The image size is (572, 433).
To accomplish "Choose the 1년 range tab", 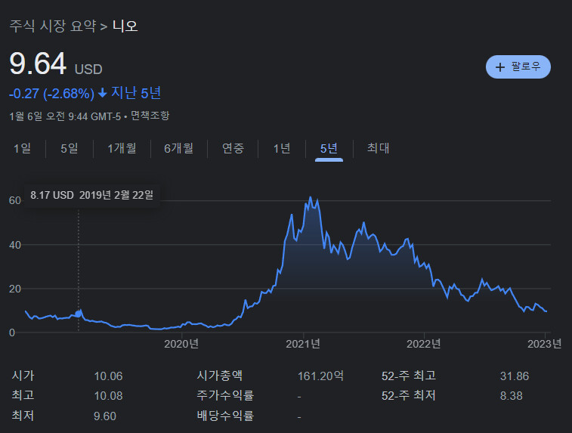I will coord(282,148).
